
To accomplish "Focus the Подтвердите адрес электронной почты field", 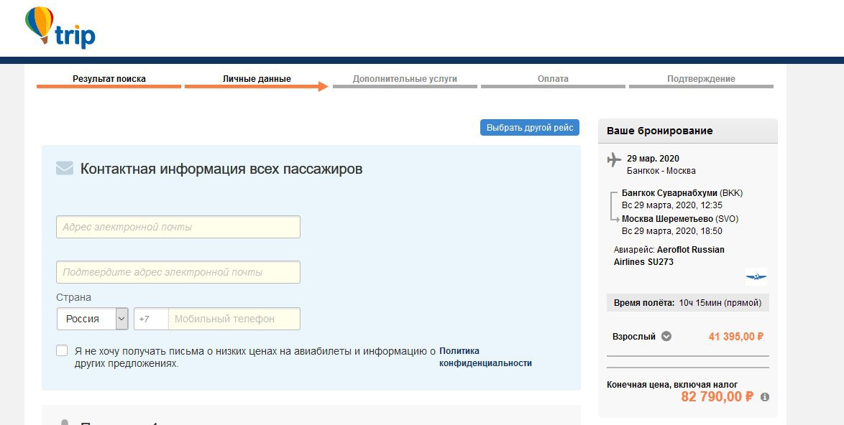I will click(178, 272).
